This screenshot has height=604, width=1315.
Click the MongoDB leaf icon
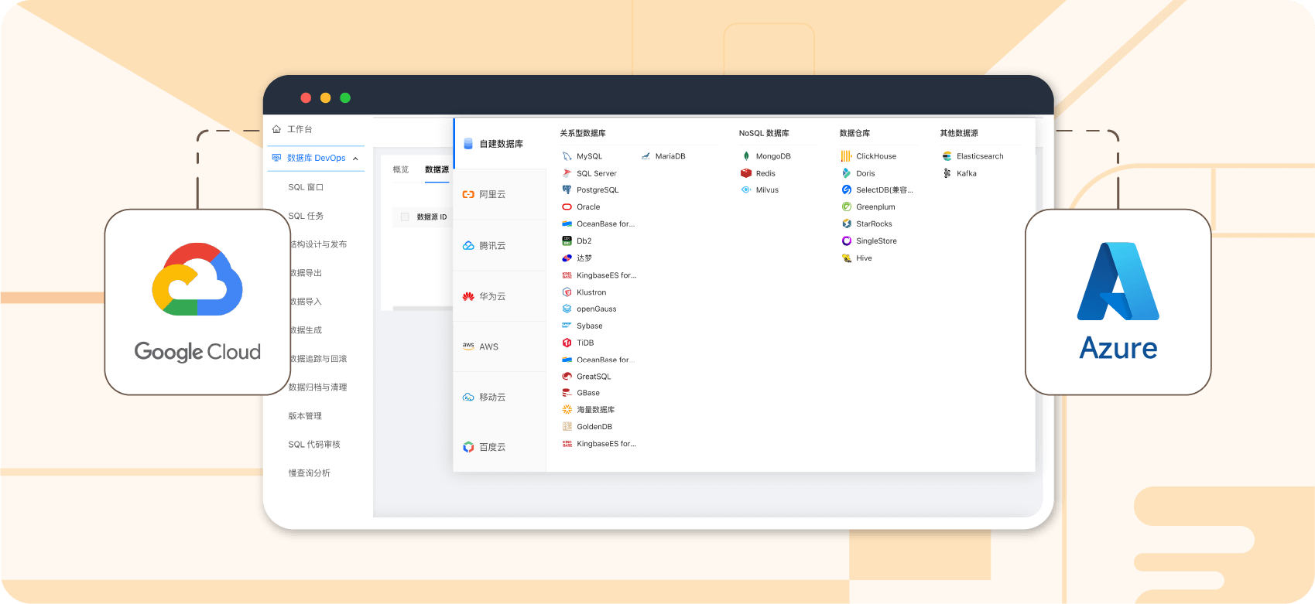point(746,156)
